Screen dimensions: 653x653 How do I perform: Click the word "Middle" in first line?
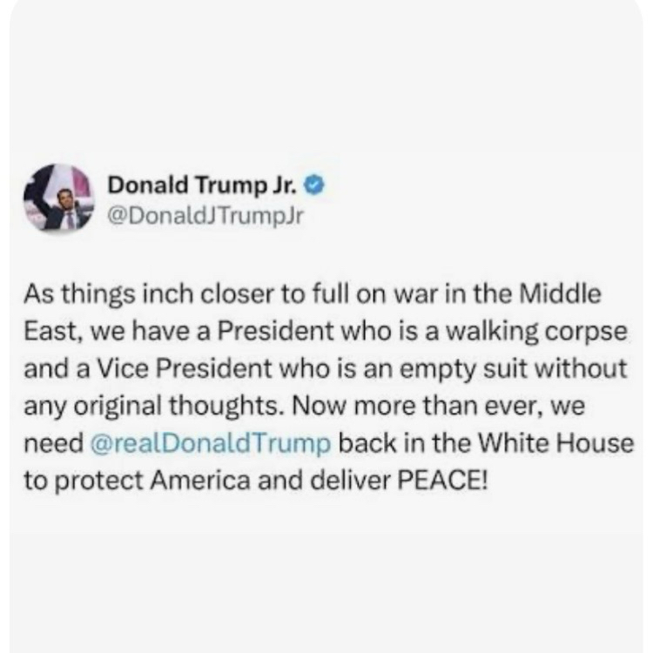560,293
